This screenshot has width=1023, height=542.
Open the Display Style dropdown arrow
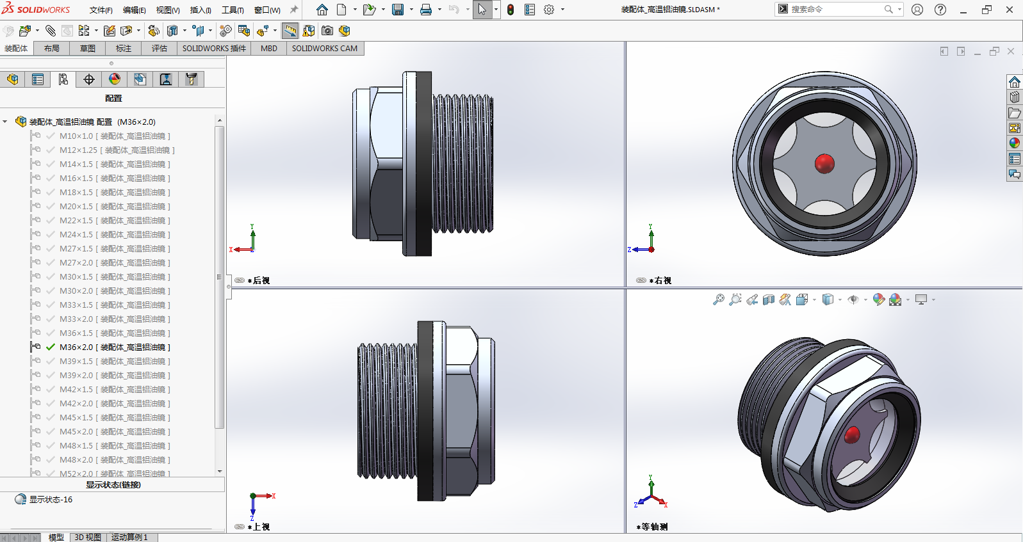point(840,299)
